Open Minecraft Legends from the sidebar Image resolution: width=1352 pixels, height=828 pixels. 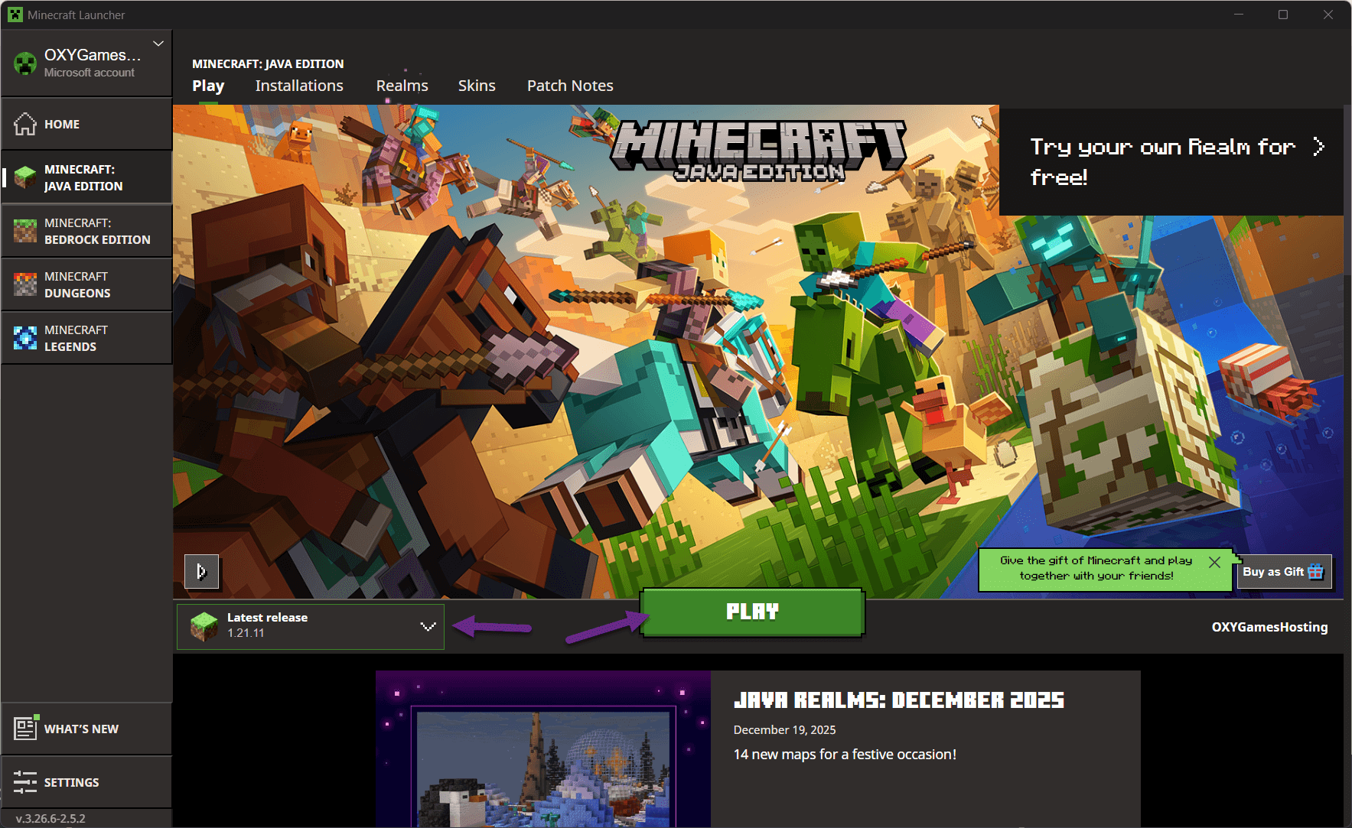pos(86,338)
